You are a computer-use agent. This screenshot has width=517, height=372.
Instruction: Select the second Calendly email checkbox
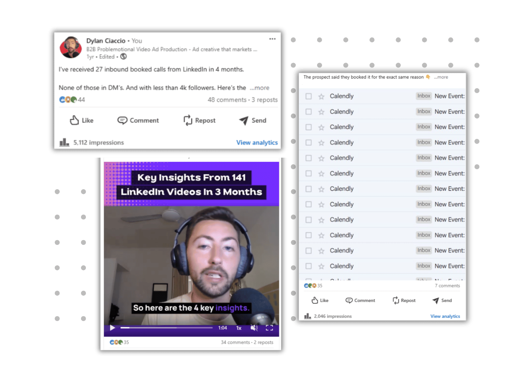(x=308, y=112)
